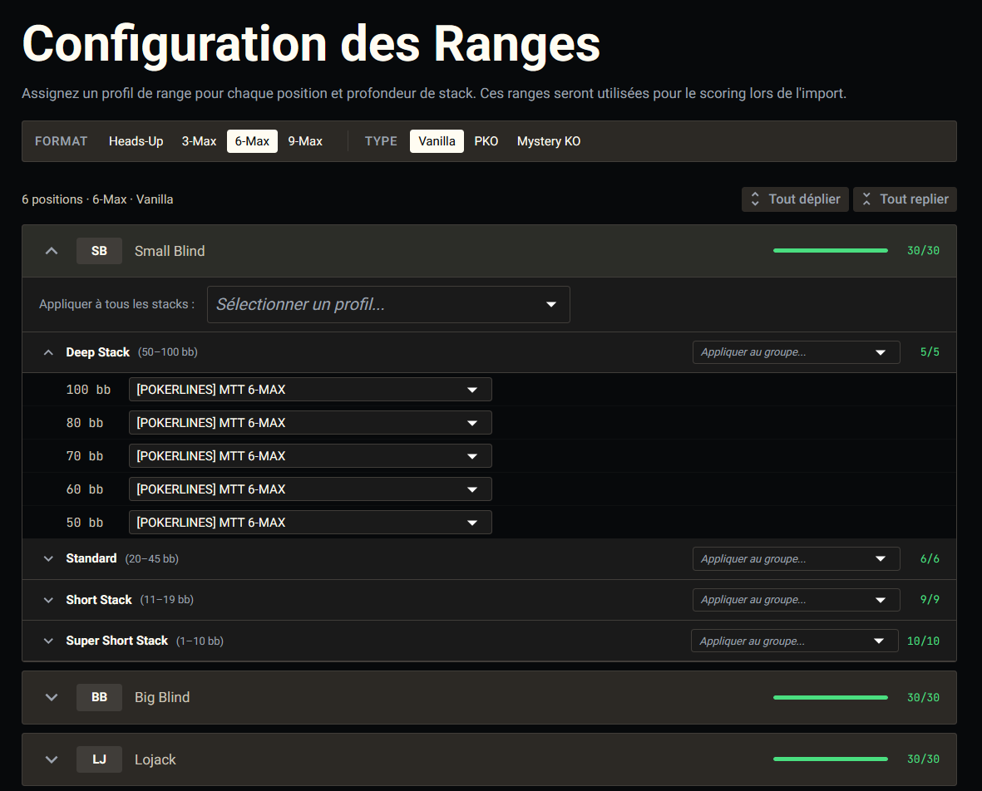Expand the Big Blind section chevron
Viewport: 982px width, 791px height.
pos(52,697)
